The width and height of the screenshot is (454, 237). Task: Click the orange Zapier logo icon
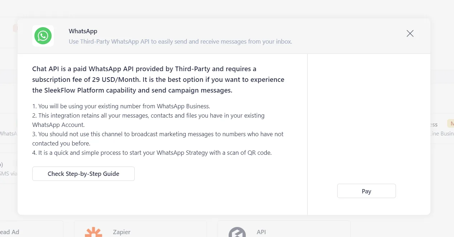tap(94, 232)
